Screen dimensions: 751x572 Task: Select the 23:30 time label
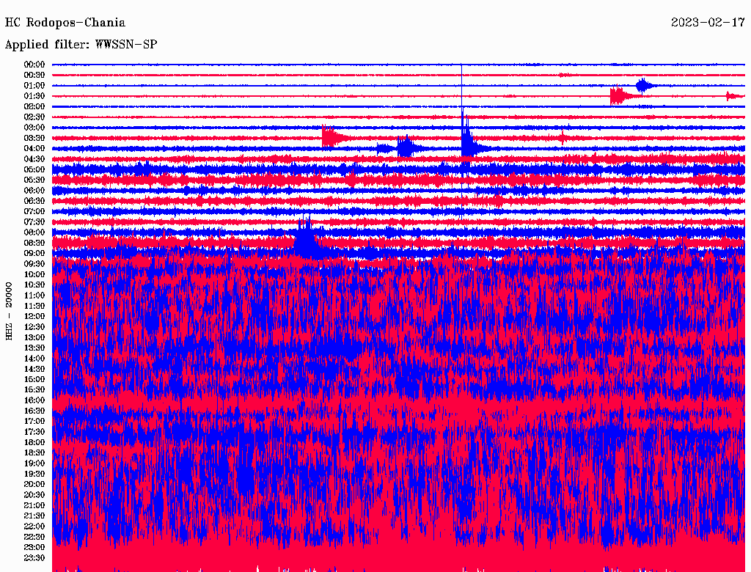(34, 558)
